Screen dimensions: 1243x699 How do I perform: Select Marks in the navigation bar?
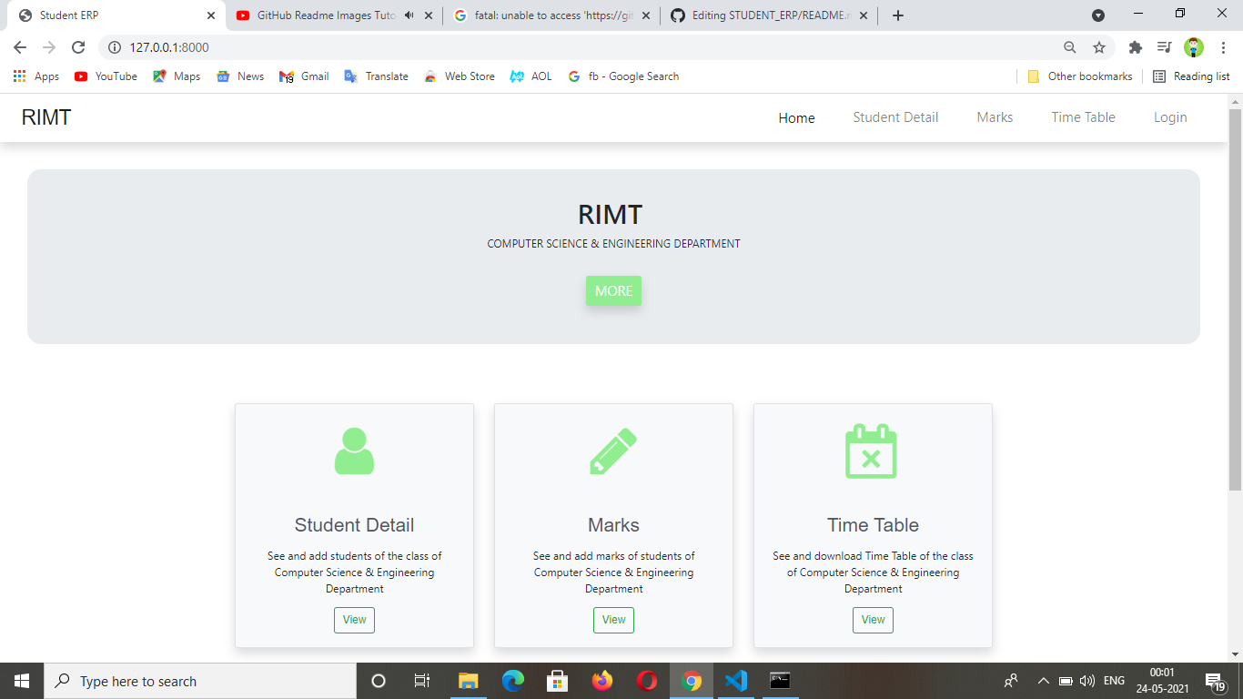(x=994, y=117)
